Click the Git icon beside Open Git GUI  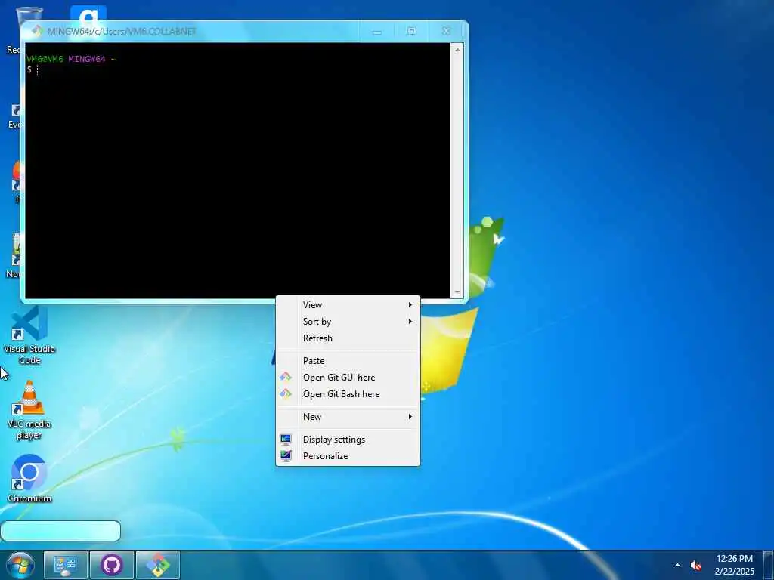click(286, 378)
